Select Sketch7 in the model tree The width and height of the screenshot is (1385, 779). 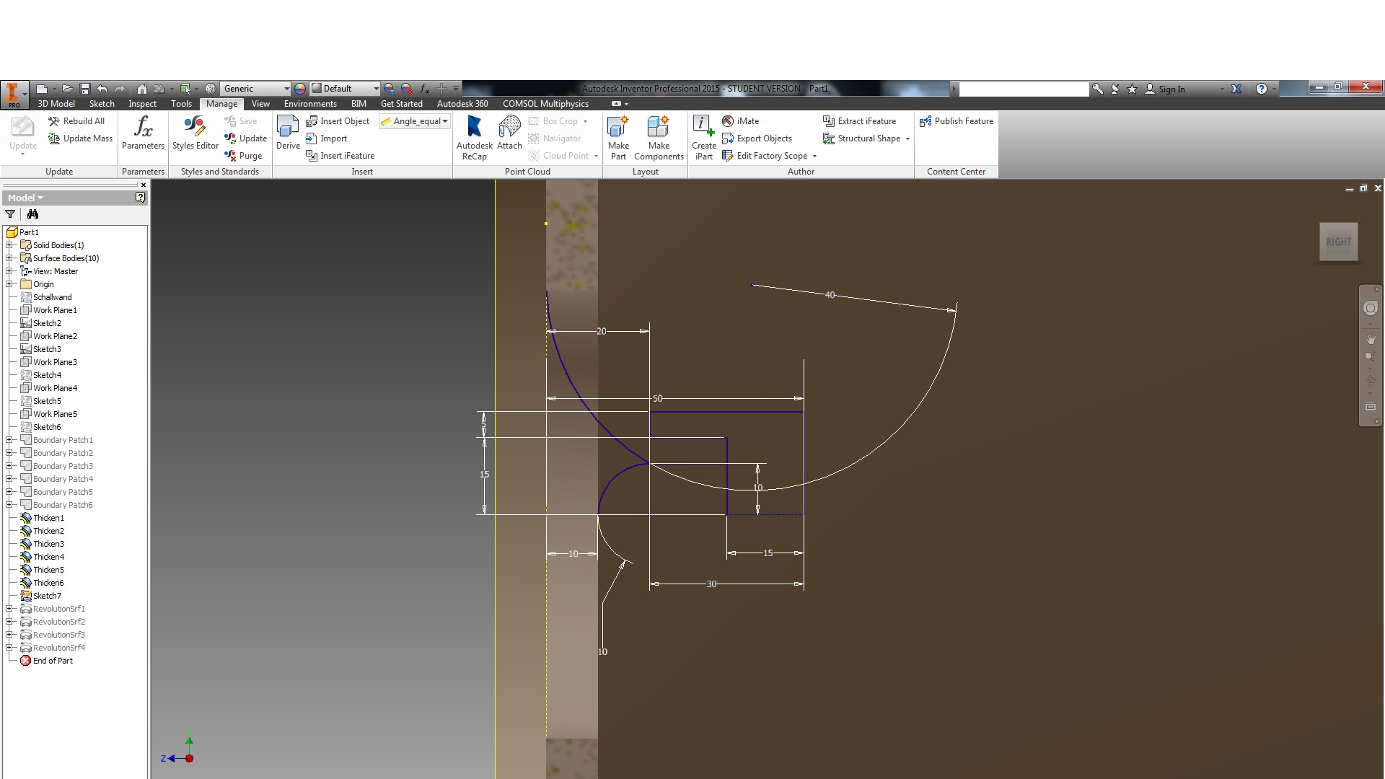point(47,596)
